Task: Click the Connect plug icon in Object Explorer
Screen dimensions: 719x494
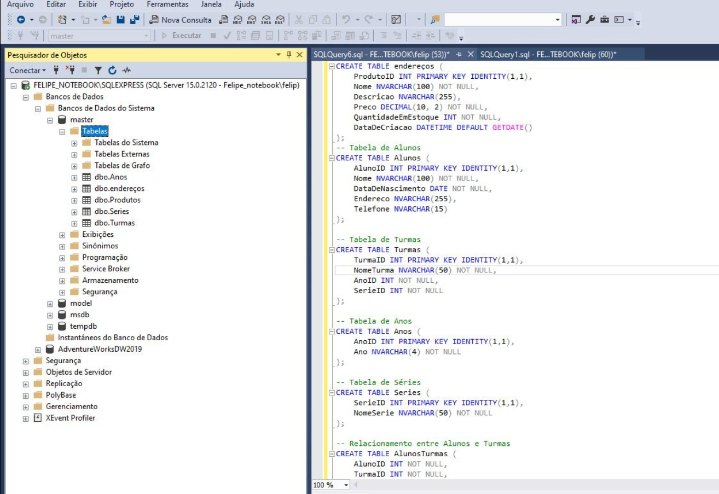Action: (x=56, y=71)
